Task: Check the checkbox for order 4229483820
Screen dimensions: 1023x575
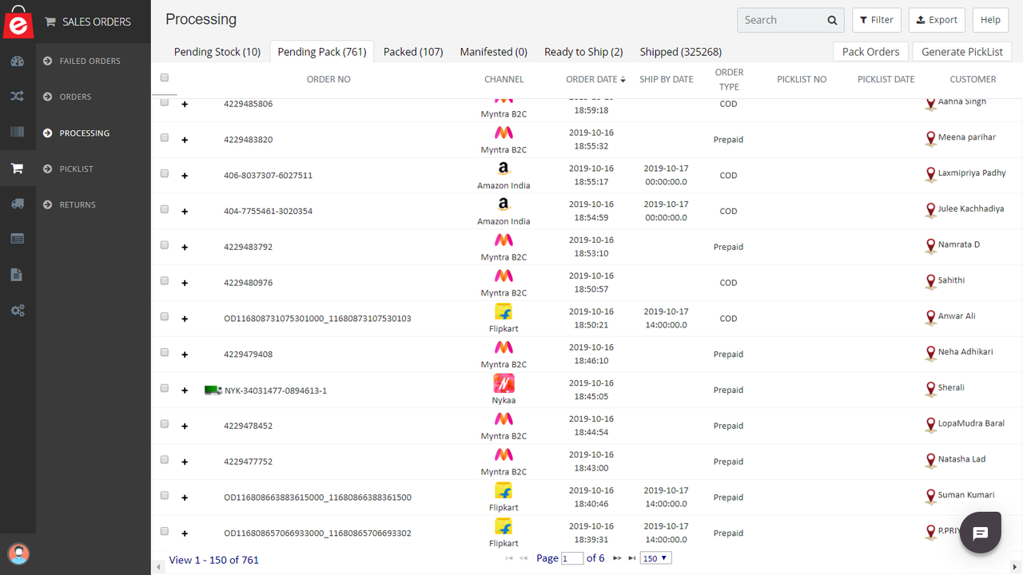Action: tap(164, 138)
